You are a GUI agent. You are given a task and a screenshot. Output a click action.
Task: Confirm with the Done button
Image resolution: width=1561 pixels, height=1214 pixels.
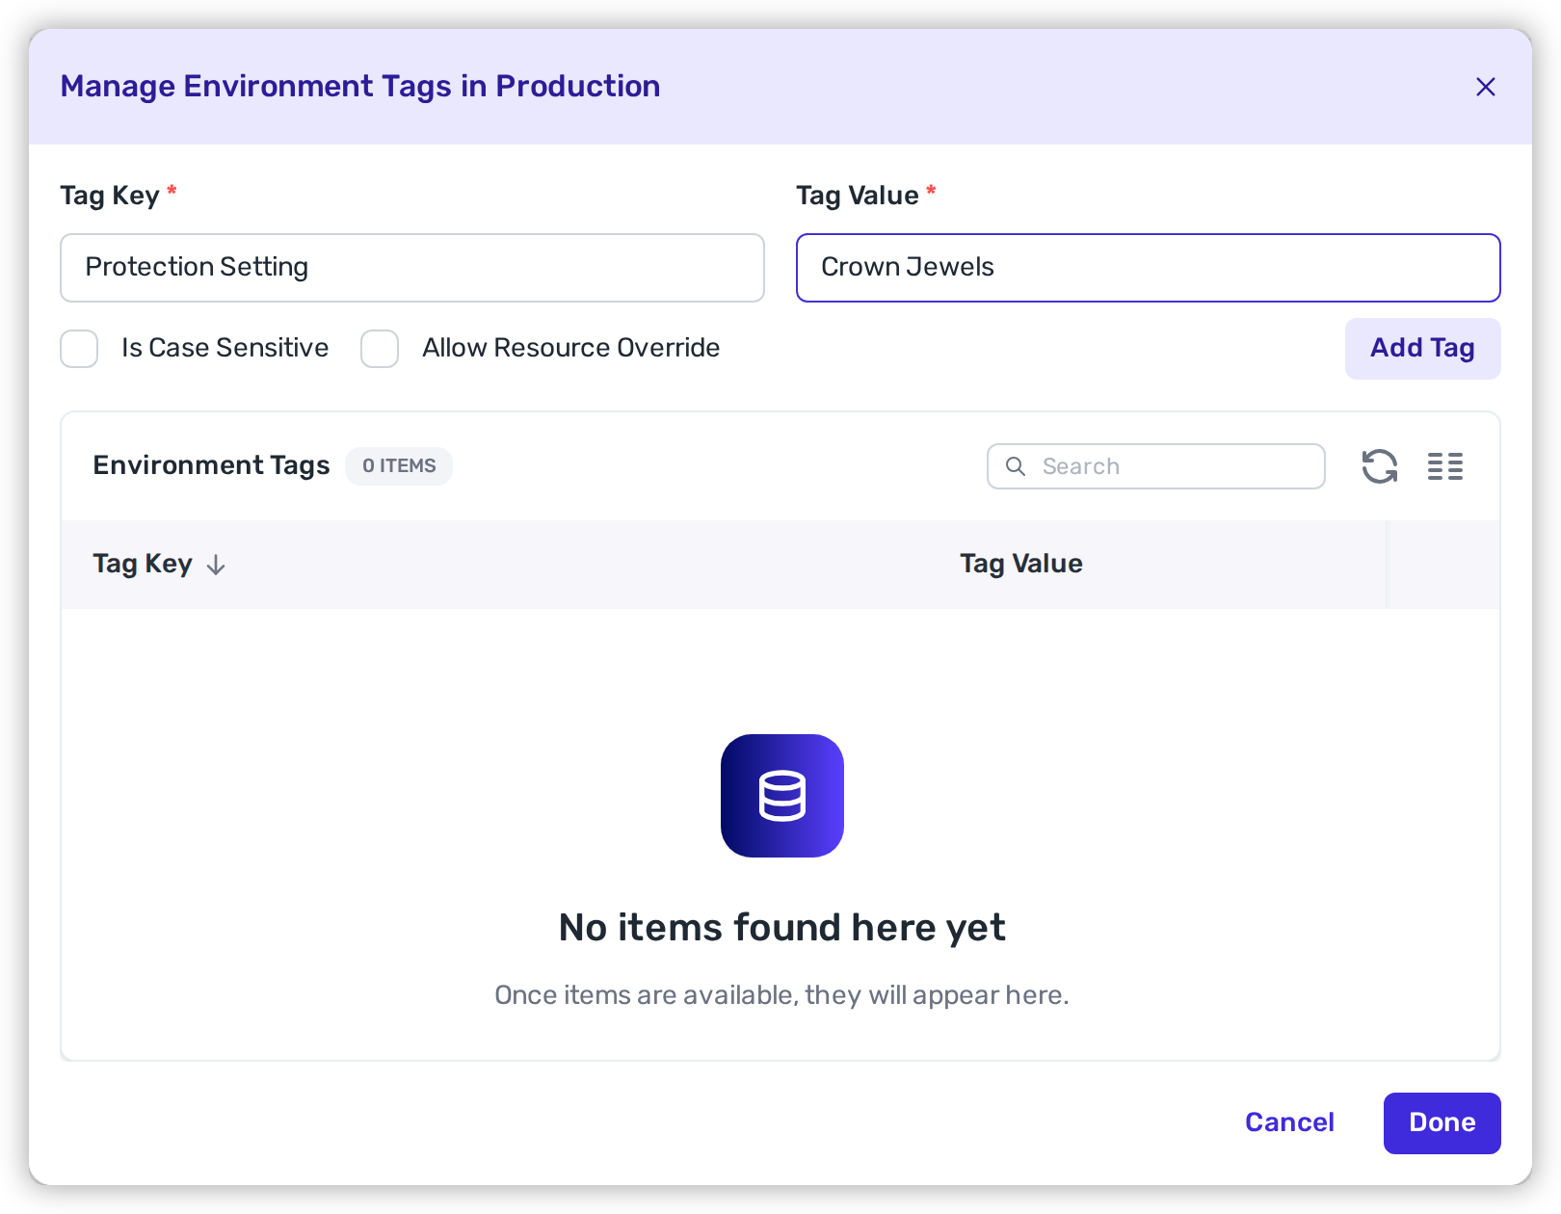pyautogui.click(x=1442, y=1123)
